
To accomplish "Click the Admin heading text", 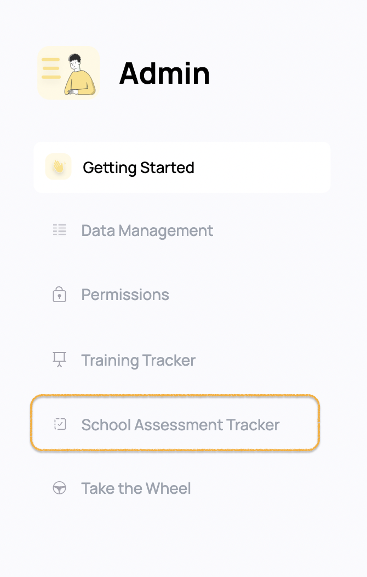I will (x=164, y=73).
